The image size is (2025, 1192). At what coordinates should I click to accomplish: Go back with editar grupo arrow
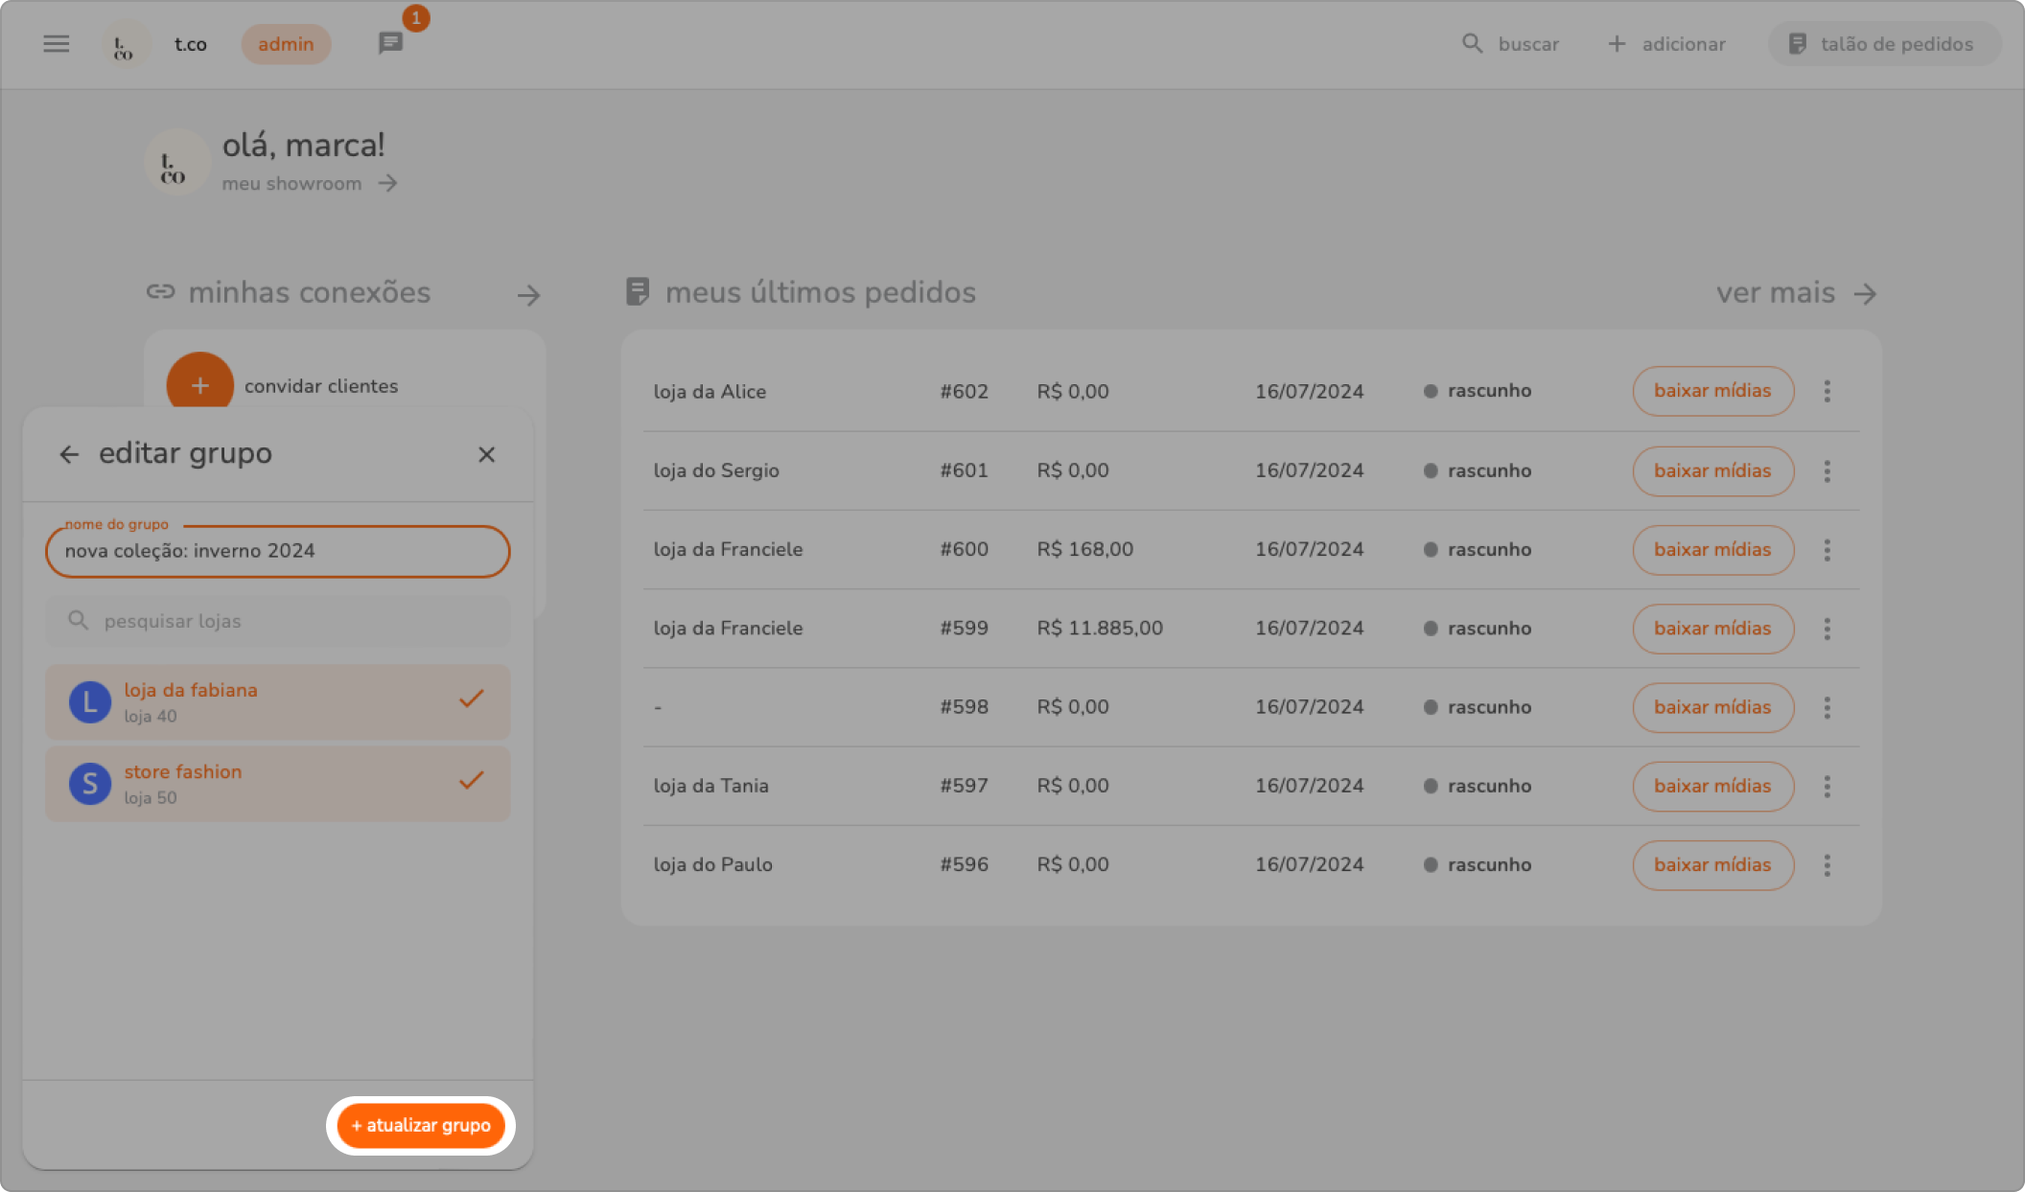pos(69,454)
